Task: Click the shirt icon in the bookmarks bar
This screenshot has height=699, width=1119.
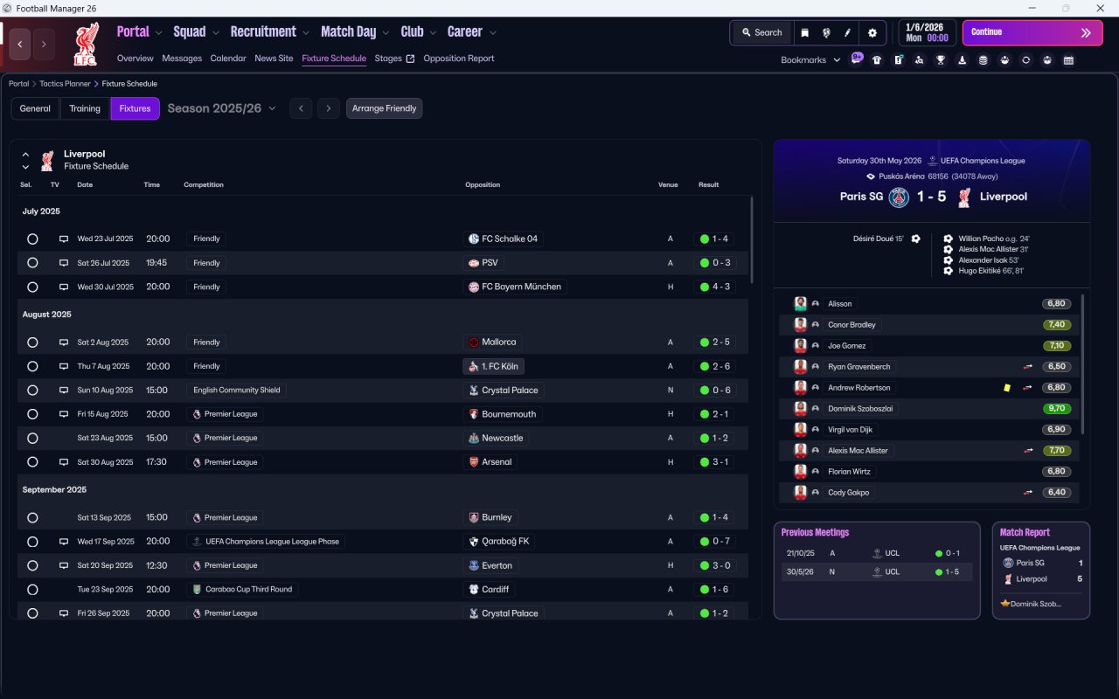Action: pyautogui.click(x=877, y=60)
